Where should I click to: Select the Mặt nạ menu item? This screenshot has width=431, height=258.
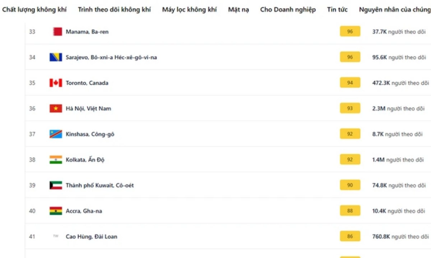click(x=238, y=10)
